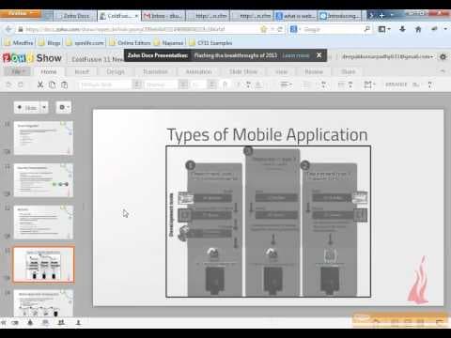The image size is (451, 338).
Task: Click the bottom-bar icon third from left
Action: pyautogui.click(x=30, y=322)
